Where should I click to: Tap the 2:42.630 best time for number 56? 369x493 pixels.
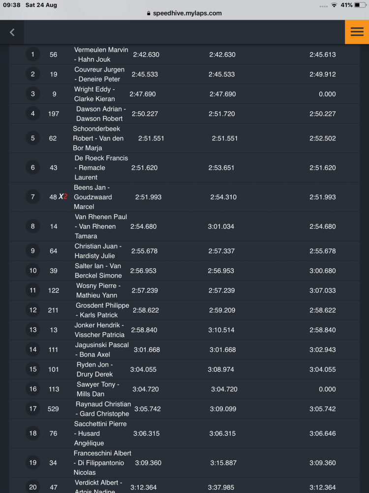[x=146, y=54]
